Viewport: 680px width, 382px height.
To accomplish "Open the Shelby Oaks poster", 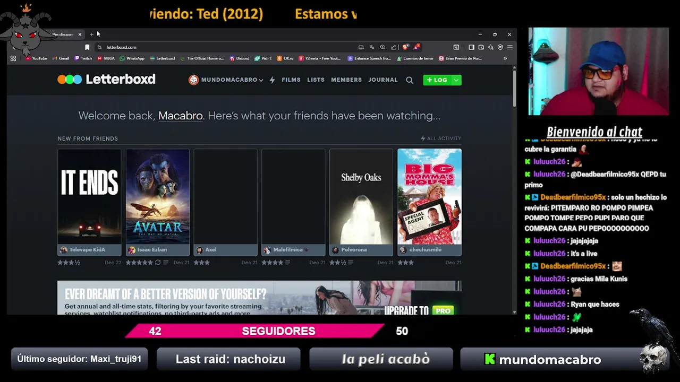I will 361,196.
